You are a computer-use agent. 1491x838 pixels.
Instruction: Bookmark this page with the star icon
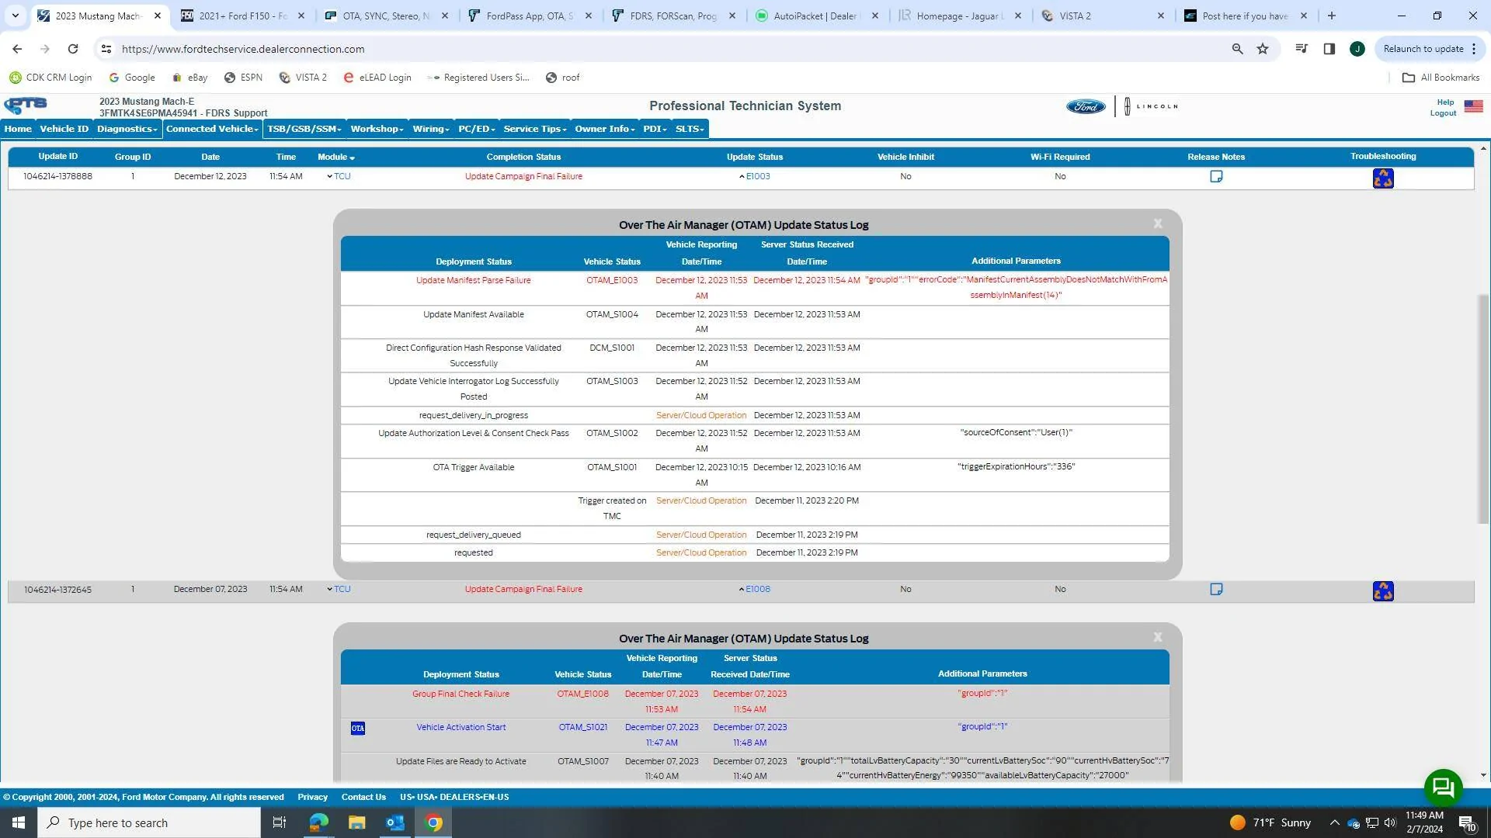tap(1263, 49)
